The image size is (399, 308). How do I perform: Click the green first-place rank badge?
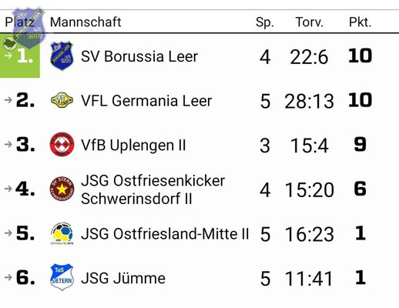pos(20,55)
